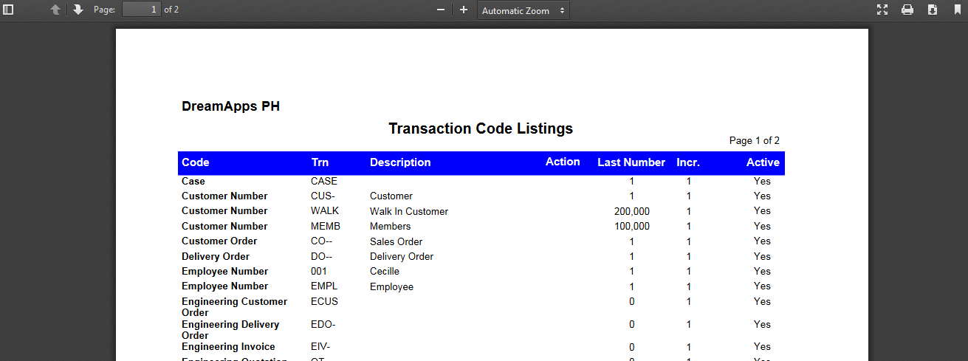Click the EDO- transaction code
Viewport: 968px width, 361px height.
pos(323,324)
